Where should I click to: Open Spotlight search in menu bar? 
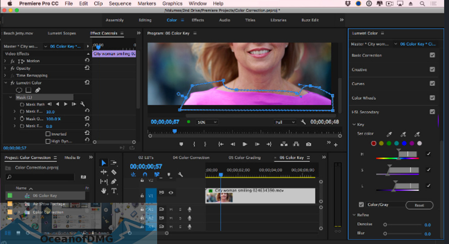pos(422,4)
